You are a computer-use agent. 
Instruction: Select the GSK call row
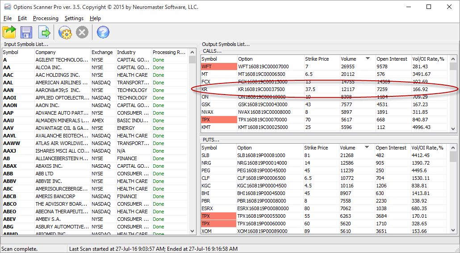tap(325, 104)
